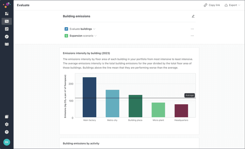The height and width of the screenshot is (149, 245).
Task: Select the Evaluate chart icon in sidebar
Action: 7,21
